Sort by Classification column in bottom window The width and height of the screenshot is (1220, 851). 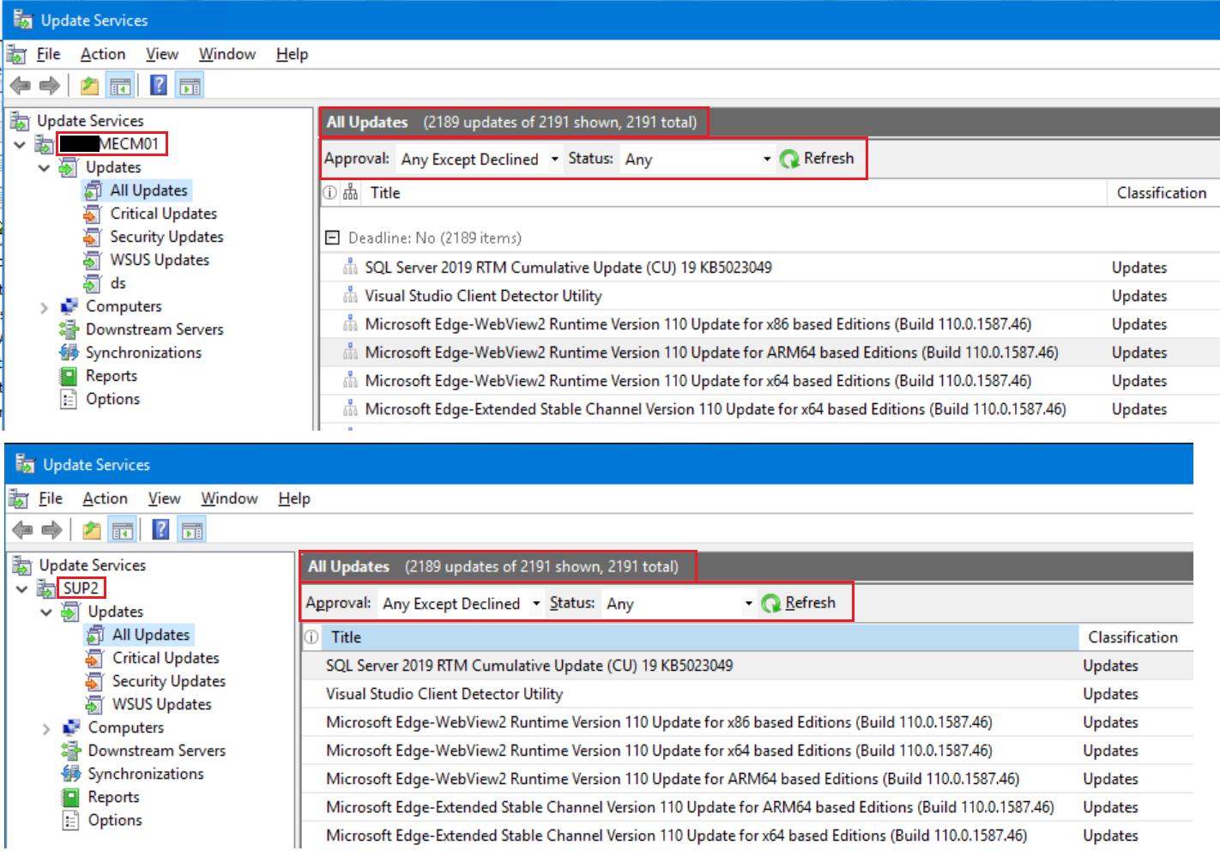1134,637
